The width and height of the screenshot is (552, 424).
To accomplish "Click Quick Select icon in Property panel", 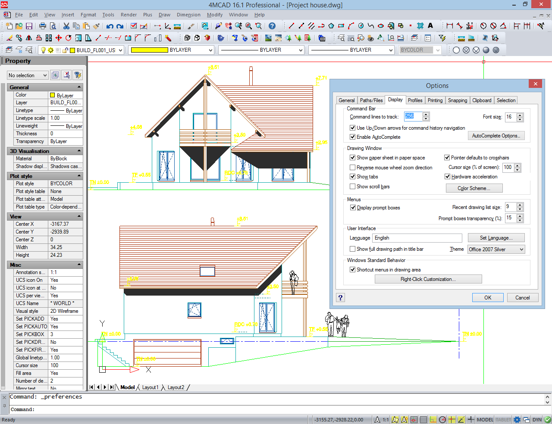I will point(78,75).
